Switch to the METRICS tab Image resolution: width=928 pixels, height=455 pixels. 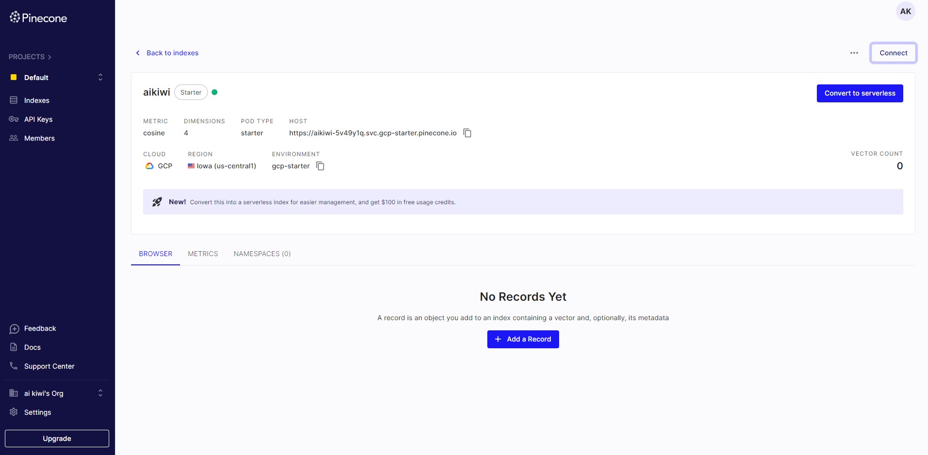pyautogui.click(x=203, y=254)
